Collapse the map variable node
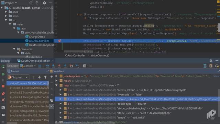Image resolution: width=220 pixels, height=124 pixels. click(56, 85)
